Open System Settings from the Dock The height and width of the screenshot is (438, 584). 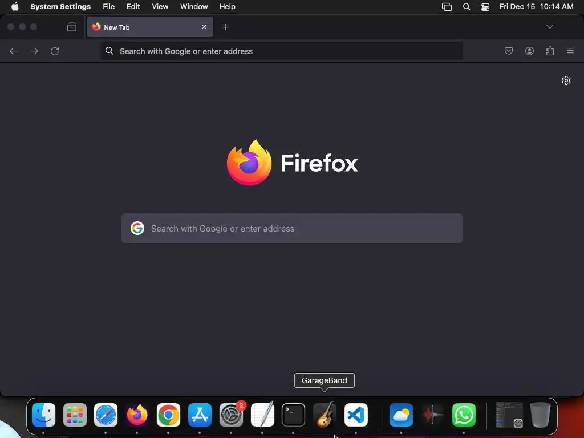pyautogui.click(x=231, y=415)
